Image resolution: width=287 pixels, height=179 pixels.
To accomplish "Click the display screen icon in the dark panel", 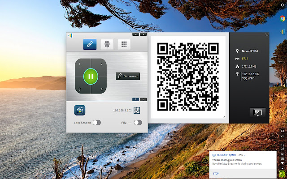I will (257, 112).
